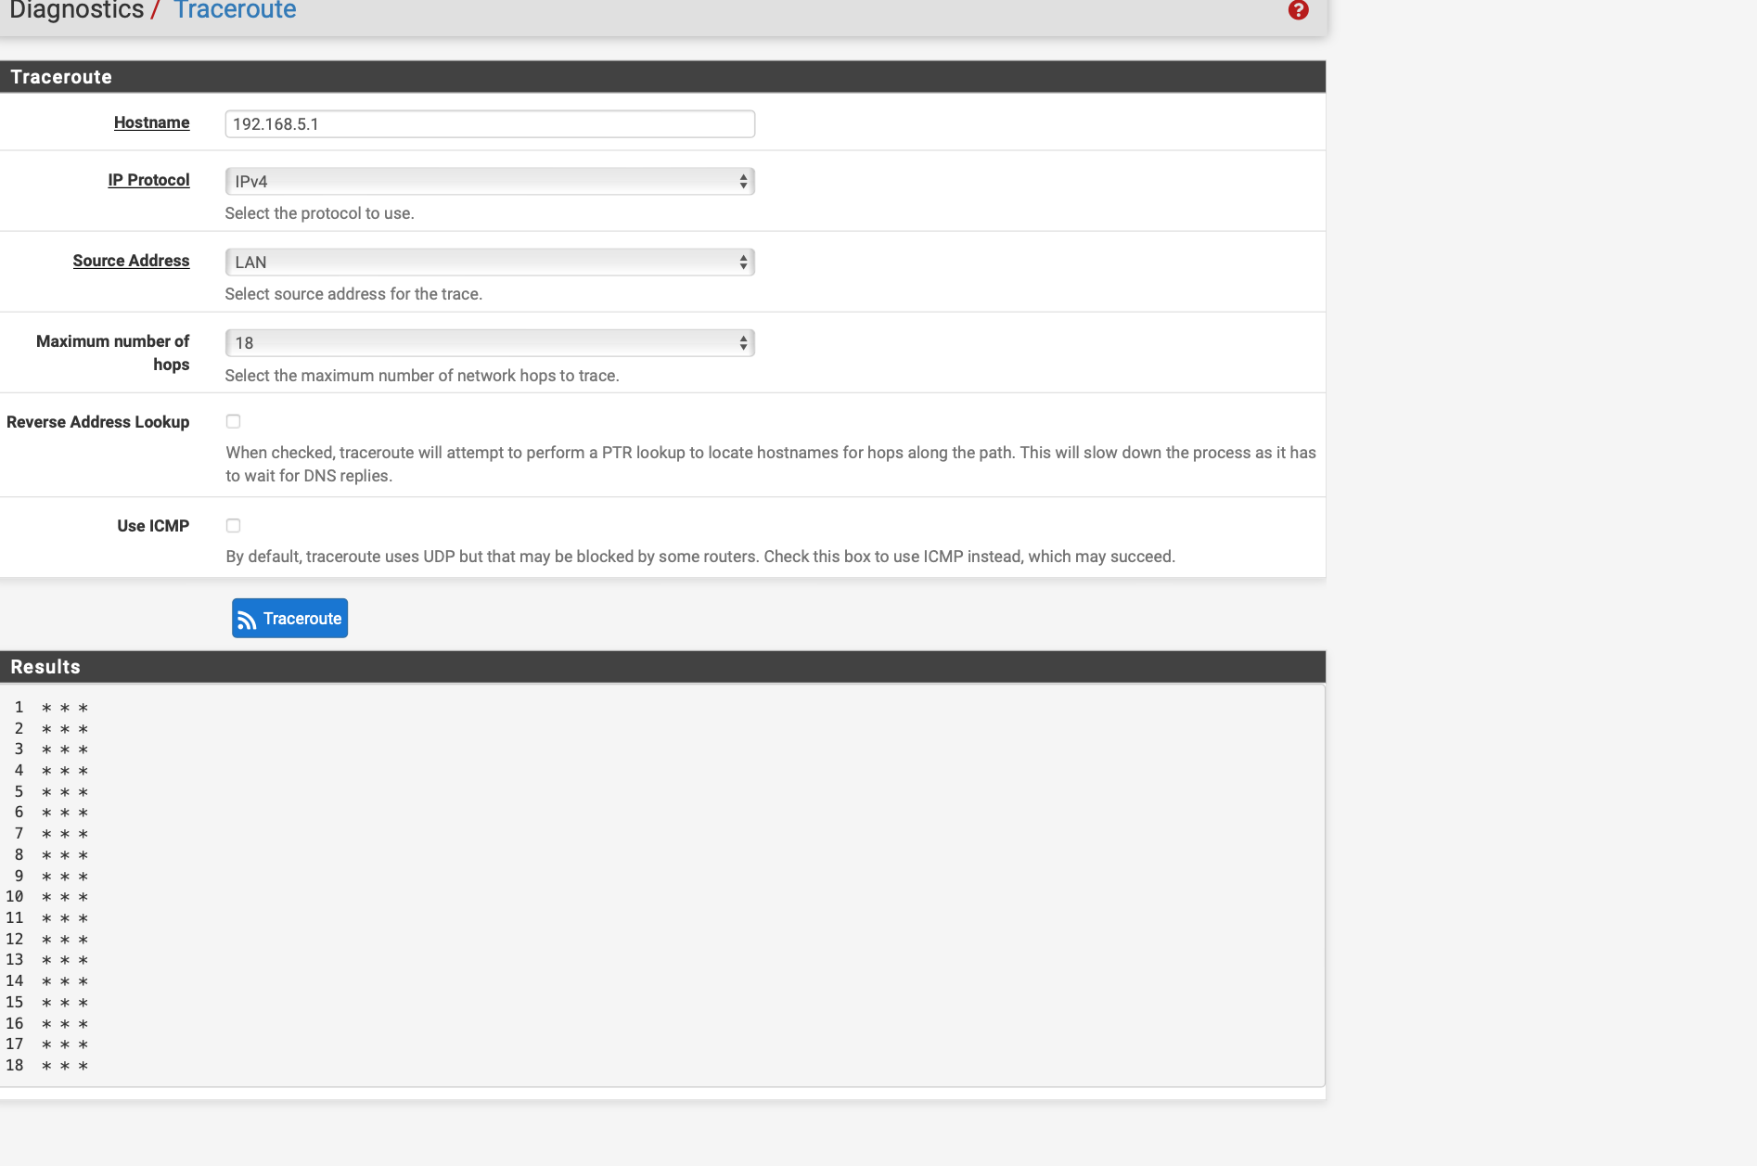
Task: Click the Traceroute breadcrumb link
Action: (x=235, y=10)
